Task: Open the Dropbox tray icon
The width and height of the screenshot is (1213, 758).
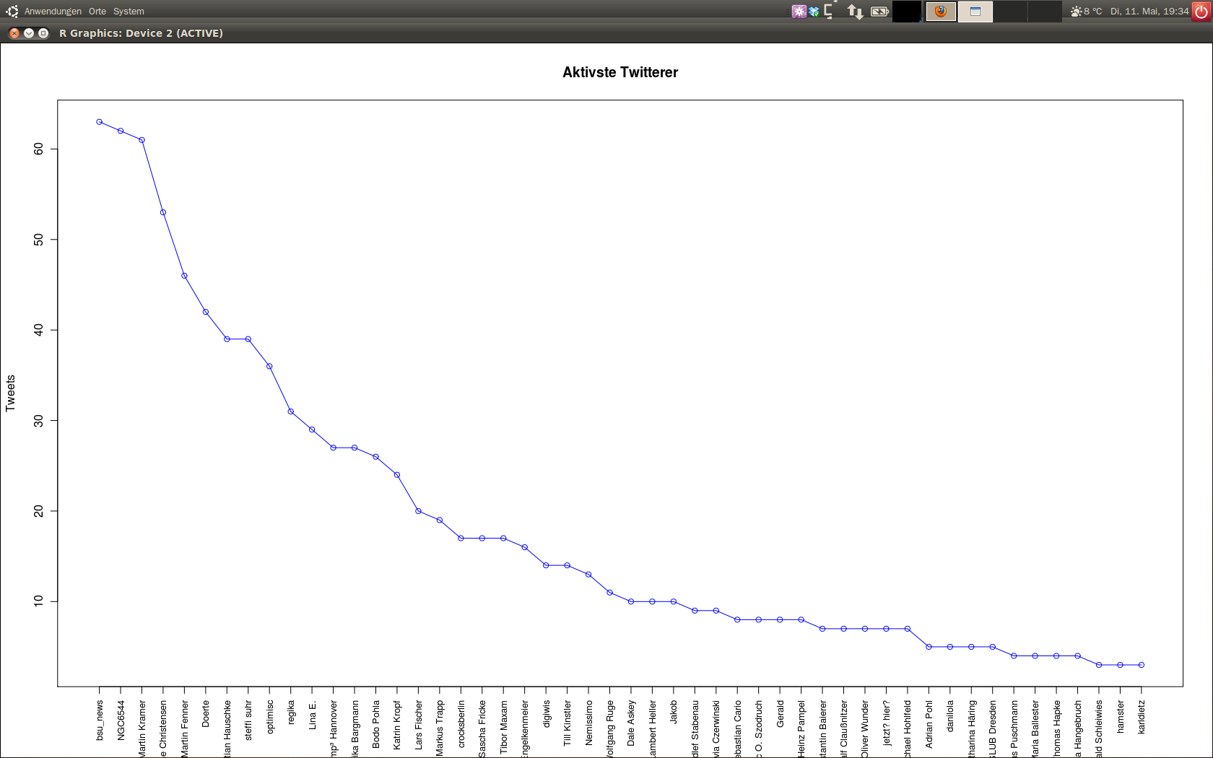Action: pos(814,12)
